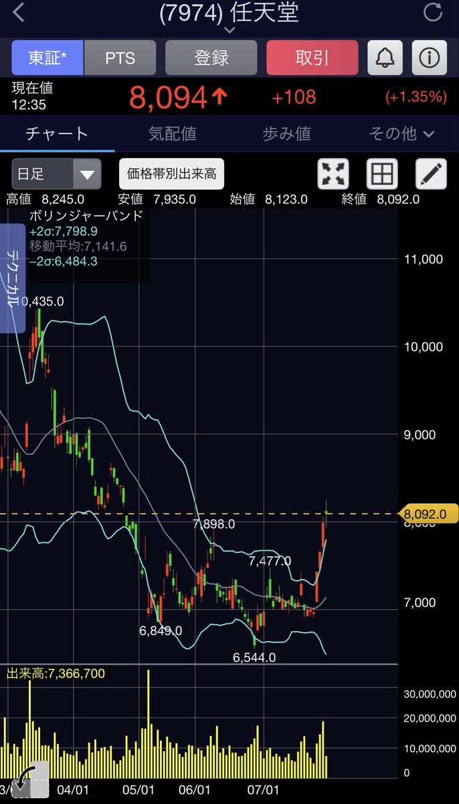Image resolution: width=459 pixels, height=804 pixels.
Task: Tap the 7,898.0 price annotation
Action: click(x=214, y=524)
